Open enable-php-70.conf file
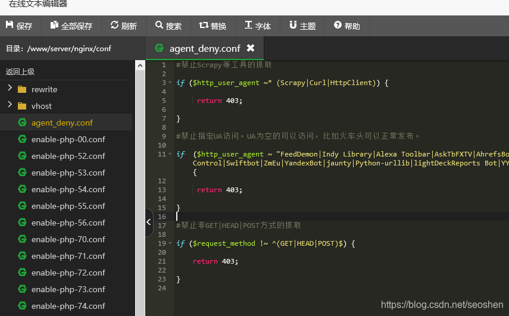This screenshot has height=316, width=509. (68, 239)
